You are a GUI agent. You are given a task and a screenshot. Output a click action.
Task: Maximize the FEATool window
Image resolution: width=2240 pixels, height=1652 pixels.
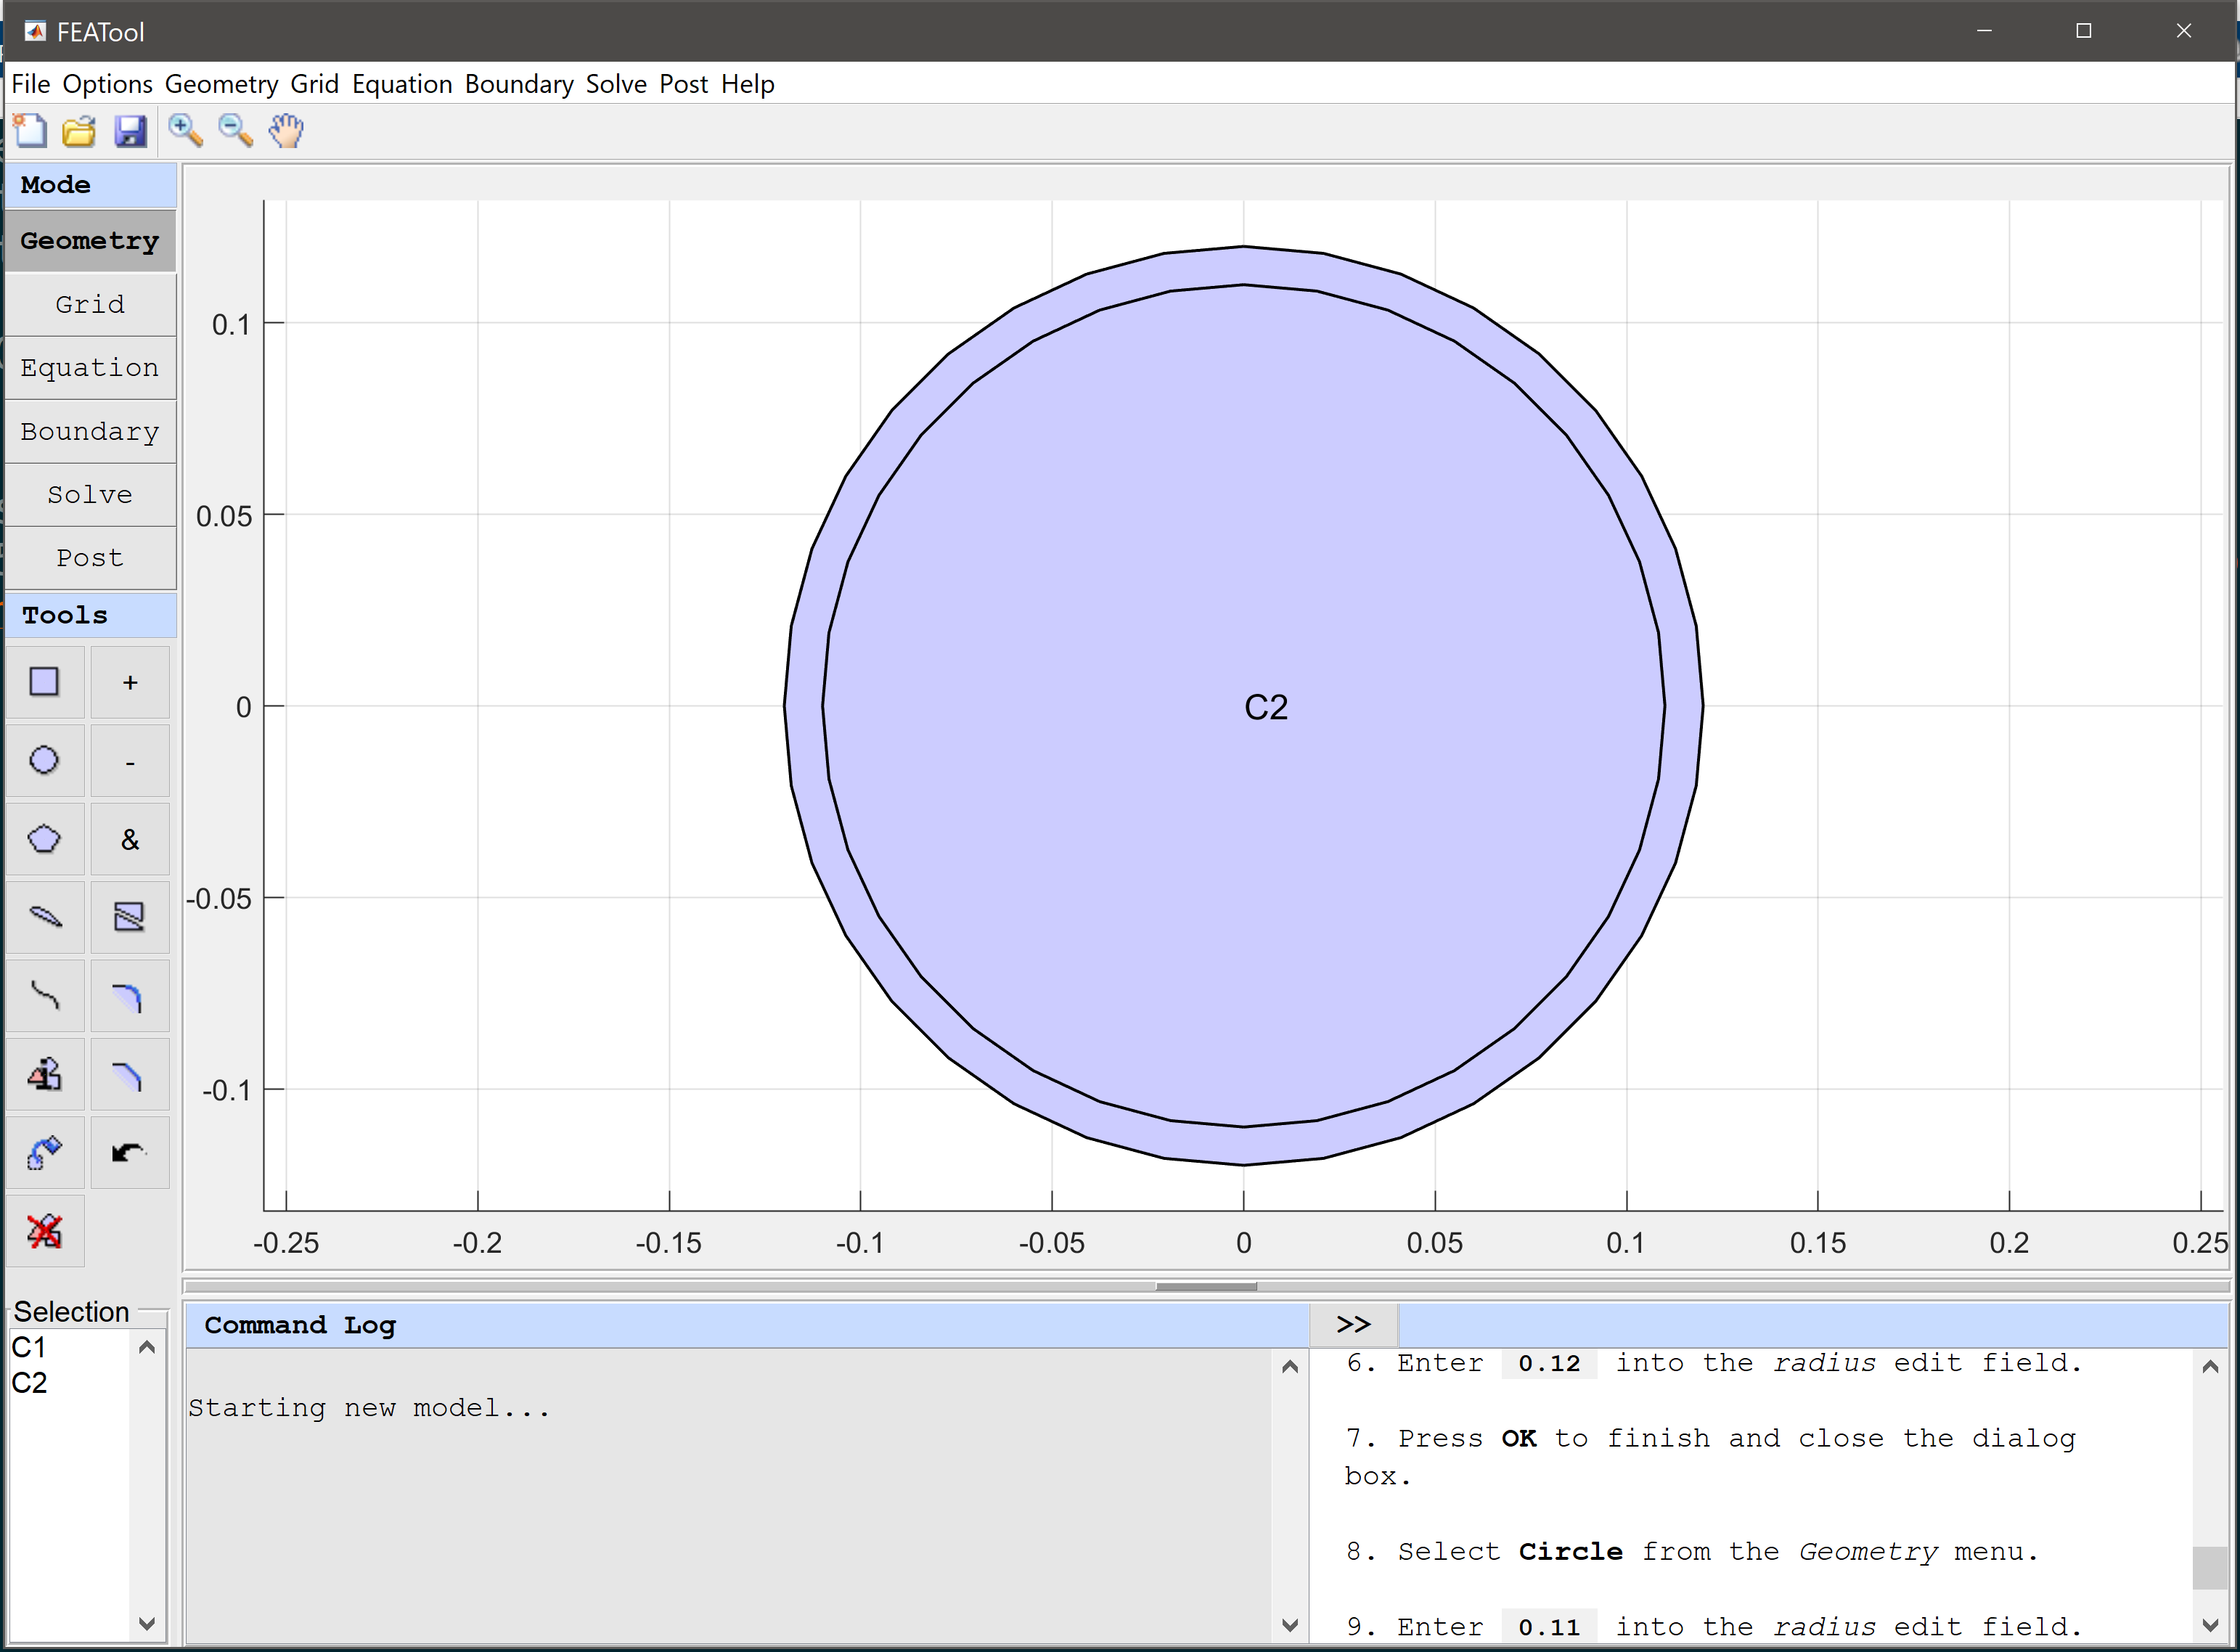[x=2084, y=31]
